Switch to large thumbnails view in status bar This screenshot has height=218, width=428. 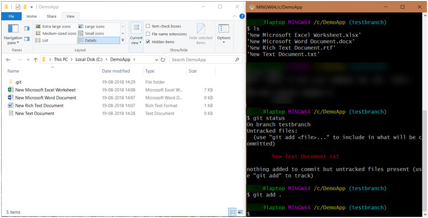coord(240,212)
